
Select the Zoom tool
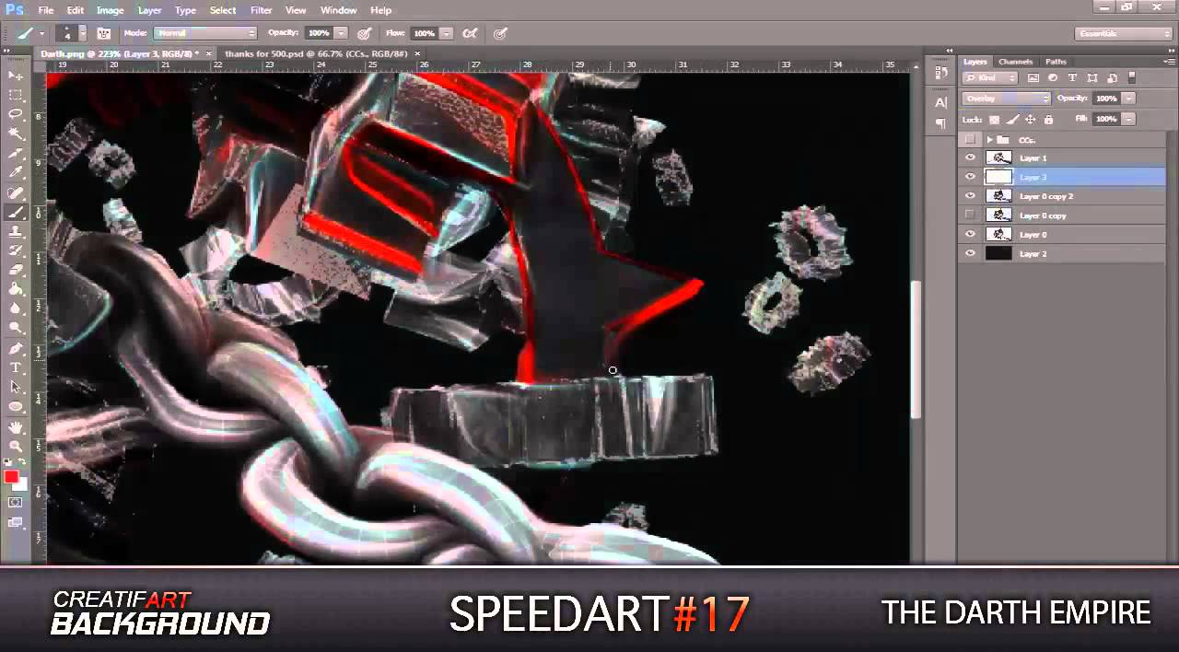(16, 447)
